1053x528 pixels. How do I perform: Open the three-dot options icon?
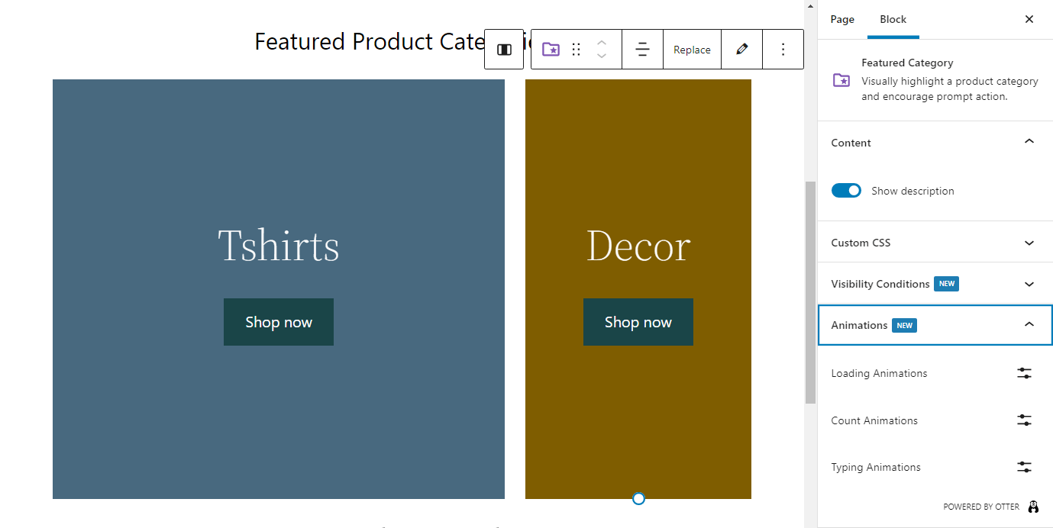click(783, 49)
